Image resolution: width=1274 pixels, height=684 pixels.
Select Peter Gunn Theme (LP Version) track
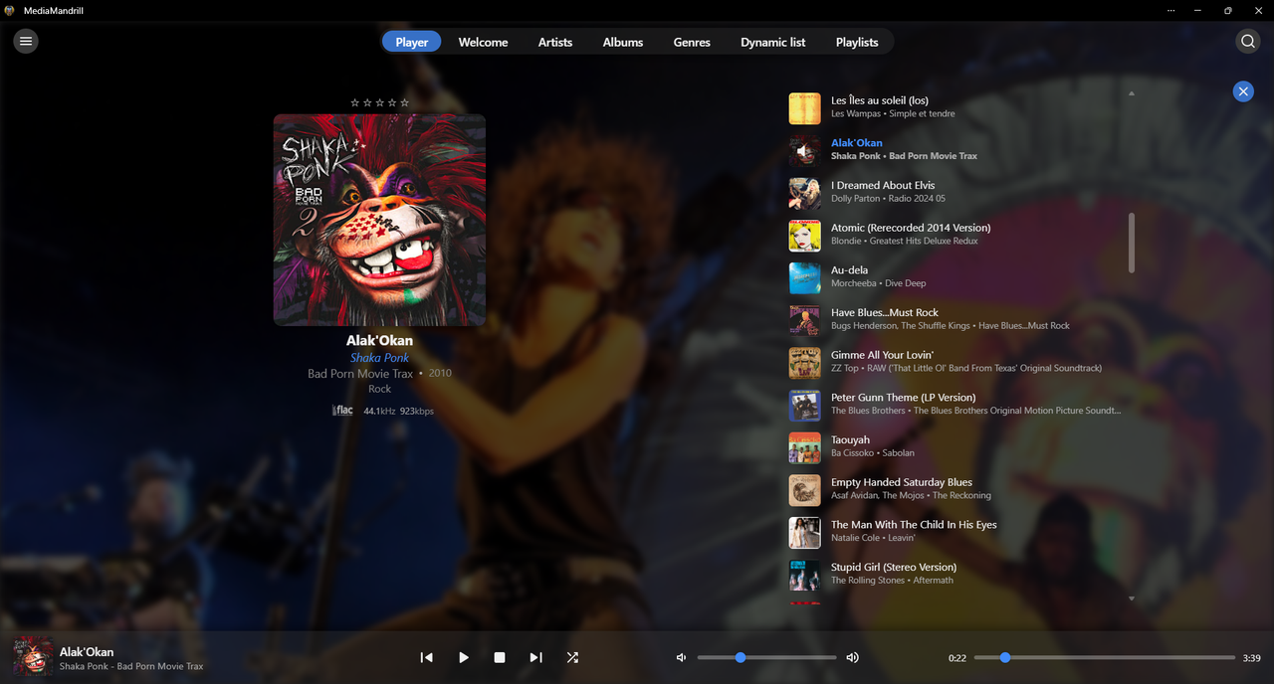tap(957, 404)
